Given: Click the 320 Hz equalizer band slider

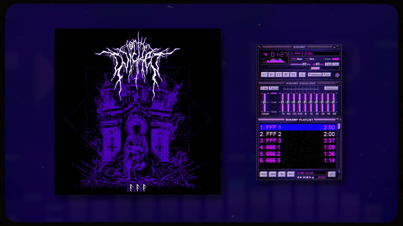Looking at the screenshot, I should [294, 102].
